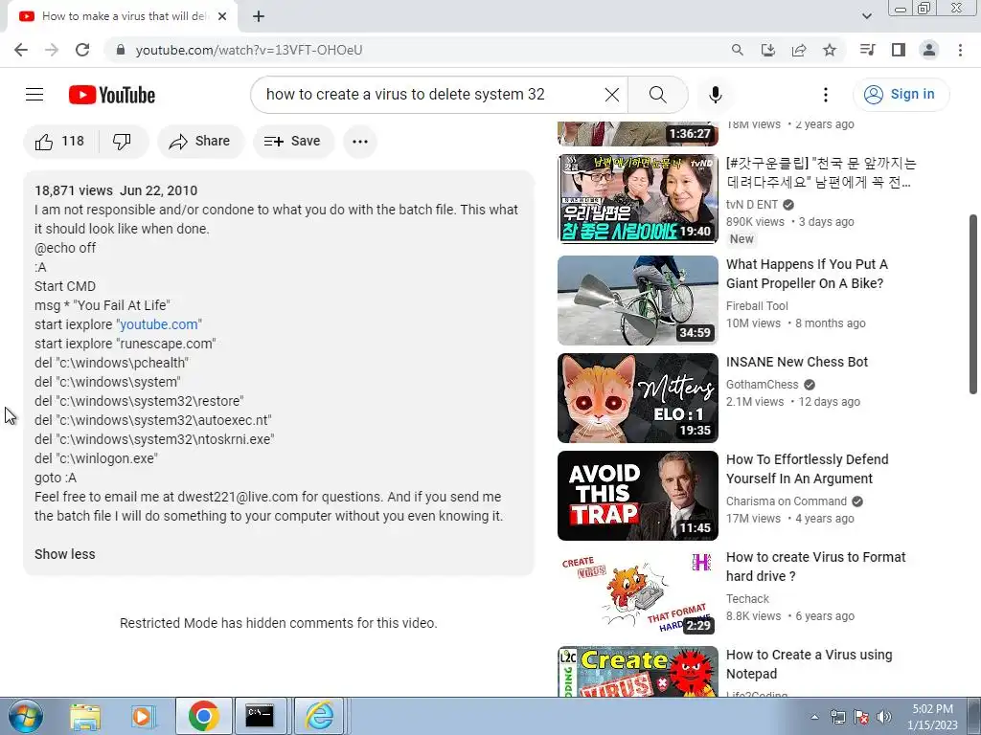
Task: Dislike the video with thumbs down
Action: tap(123, 142)
